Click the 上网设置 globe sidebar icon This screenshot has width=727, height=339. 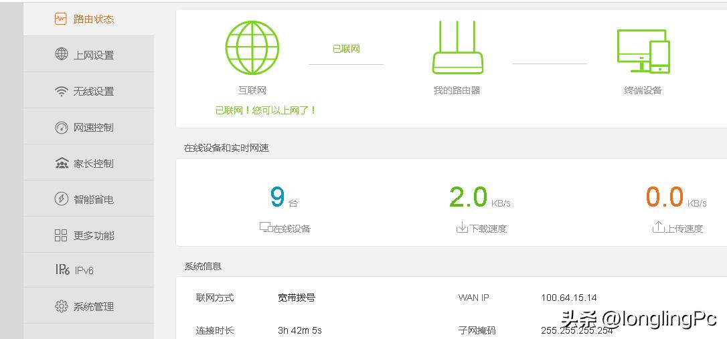[61, 54]
